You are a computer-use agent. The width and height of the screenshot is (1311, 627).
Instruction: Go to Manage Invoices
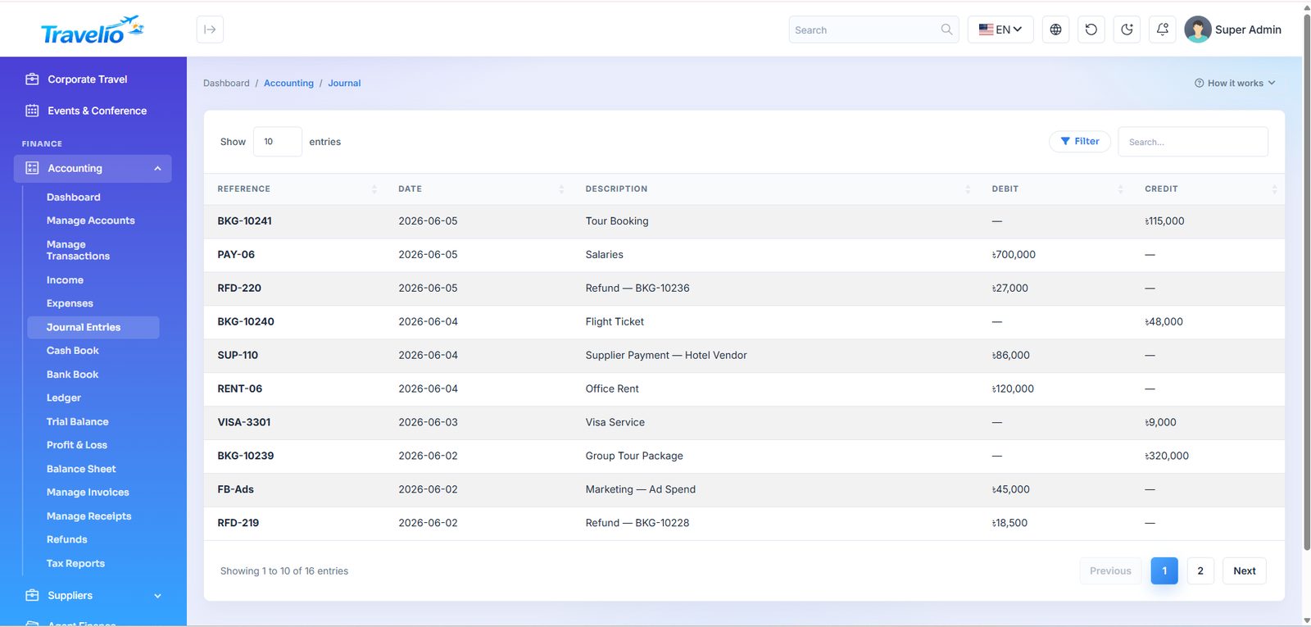(x=88, y=492)
